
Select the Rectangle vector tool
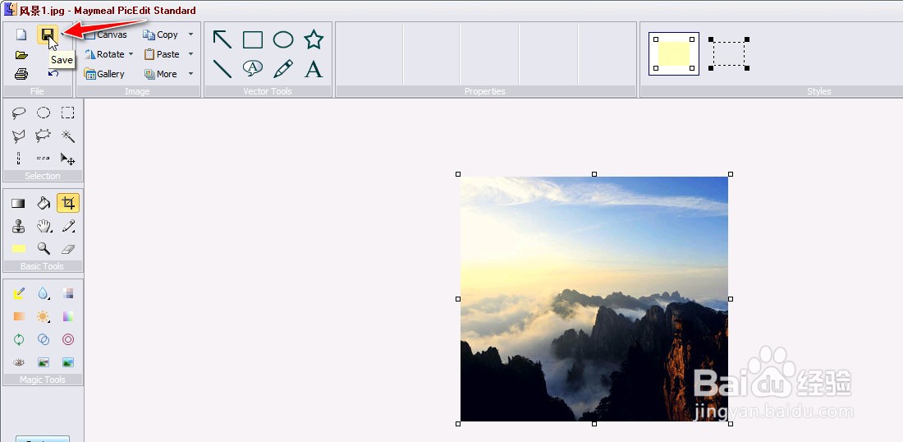[x=253, y=39]
